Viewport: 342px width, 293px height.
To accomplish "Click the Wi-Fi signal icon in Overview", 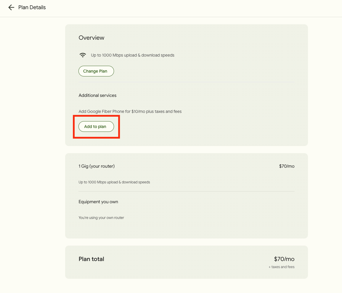I will point(83,55).
